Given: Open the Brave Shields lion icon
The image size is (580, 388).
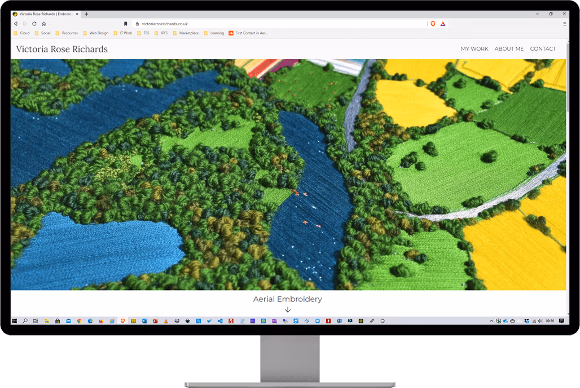Looking at the screenshot, I should pyautogui.click(x=433, y=24).
